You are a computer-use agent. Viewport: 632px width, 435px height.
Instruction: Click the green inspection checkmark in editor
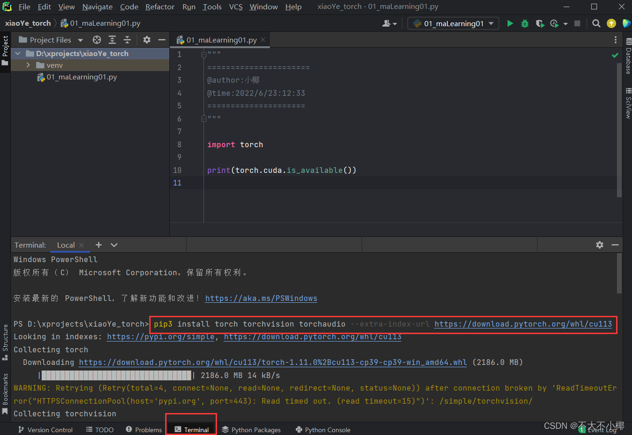click(x=615, y=55)
